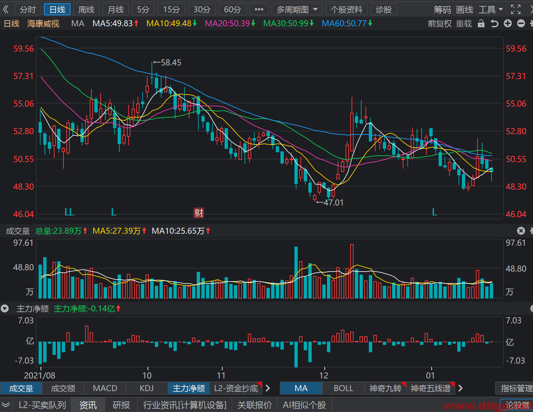Collapse the 主力净额 panel with circled arrow

coord(5,309)
